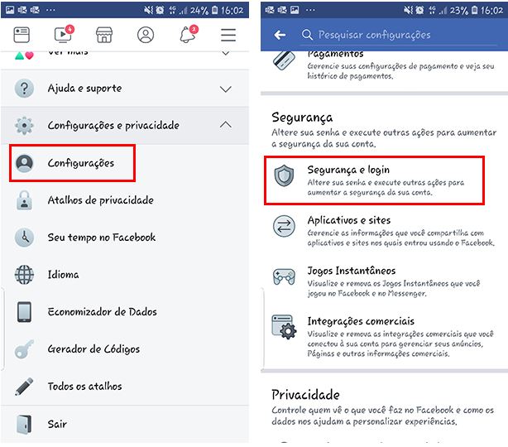Image resolution: width=508 pixels, height=447 pixels.
Task: Log out with Sair
Action: point(125,424)
